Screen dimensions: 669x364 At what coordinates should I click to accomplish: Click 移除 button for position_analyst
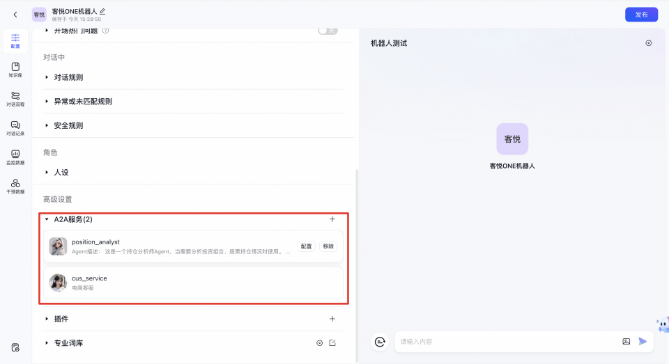(x=328, y=246)
